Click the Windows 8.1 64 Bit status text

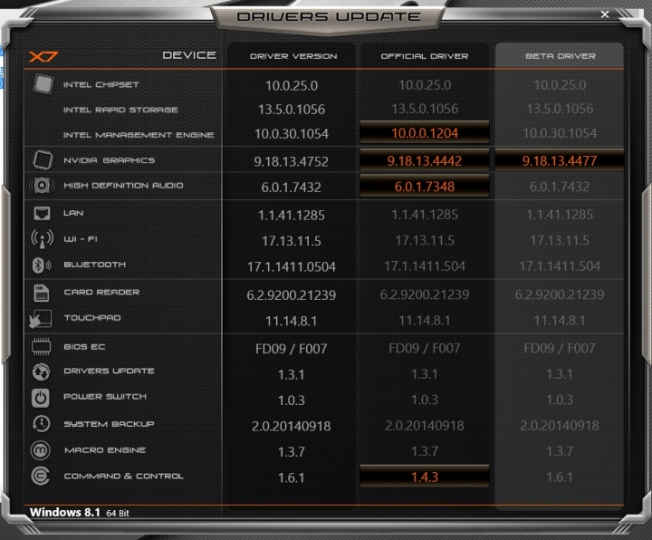coord(80,512)
